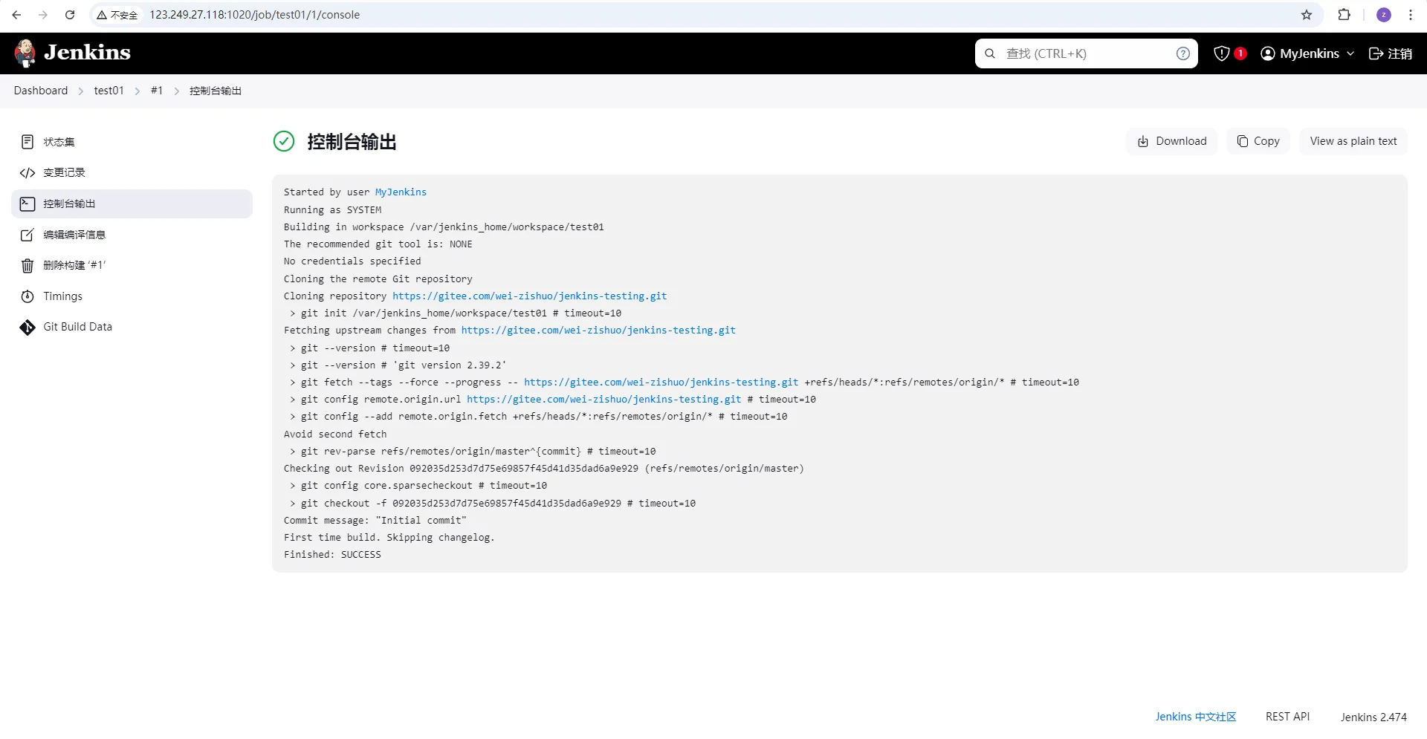Select 删除构建 '#1' in the sidebar

132,265
